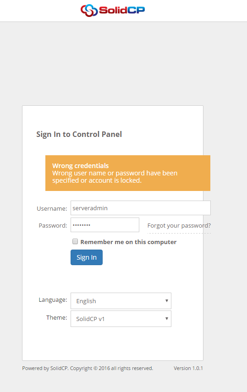Click the Theme: label text
This screenshot has height=392, width=247.
pos(56,317)
